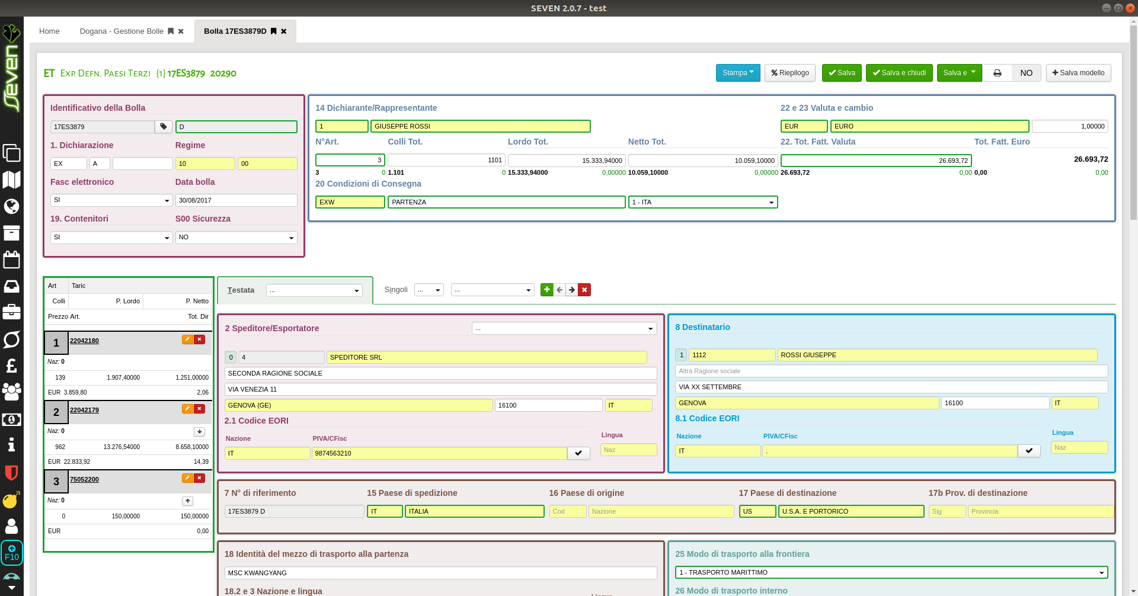Open the single user sidebar icon
Viewport: 1138px width, 596px height.
tap(11, 526)
